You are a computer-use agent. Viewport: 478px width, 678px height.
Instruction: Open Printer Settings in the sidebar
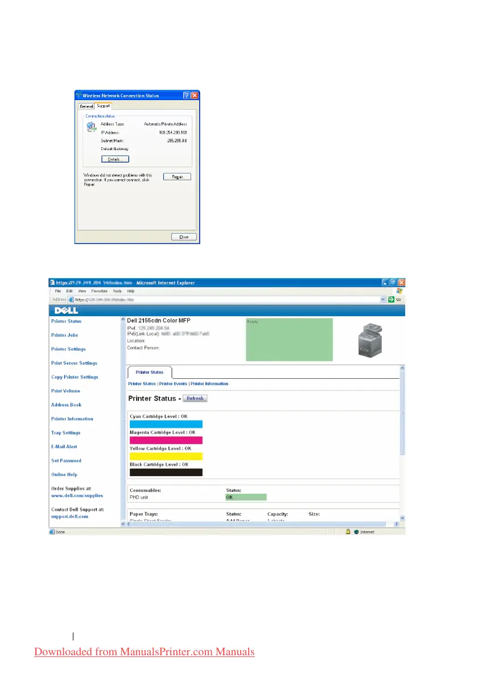pyautogui.click(x=68, y=349)
